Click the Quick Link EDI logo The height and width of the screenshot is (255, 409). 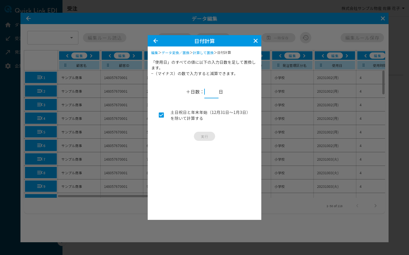[x=31, y=10]
